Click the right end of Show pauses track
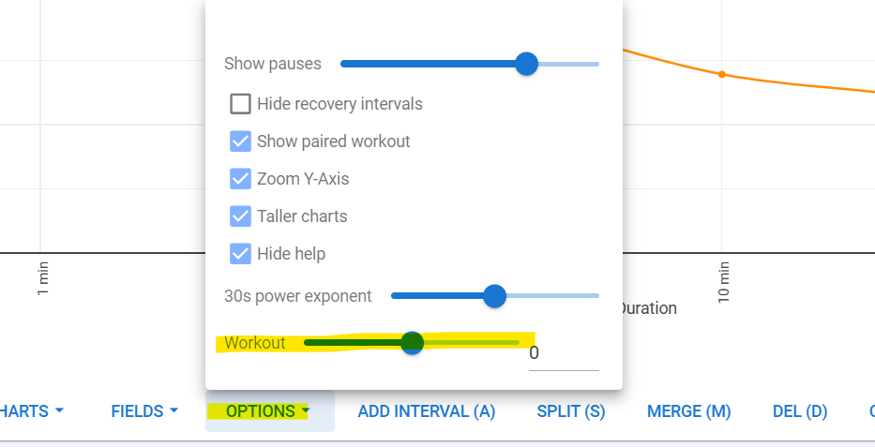 click(596, 64)
